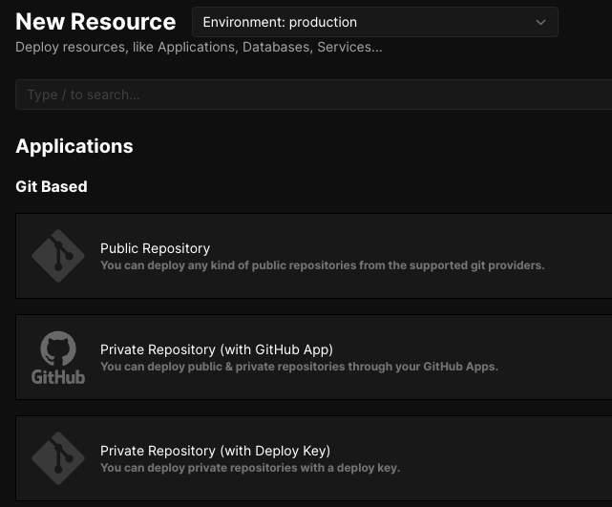Click the Git Based subsection heading
This screenshot has height=507, width=612.
(x=52, y=186)
